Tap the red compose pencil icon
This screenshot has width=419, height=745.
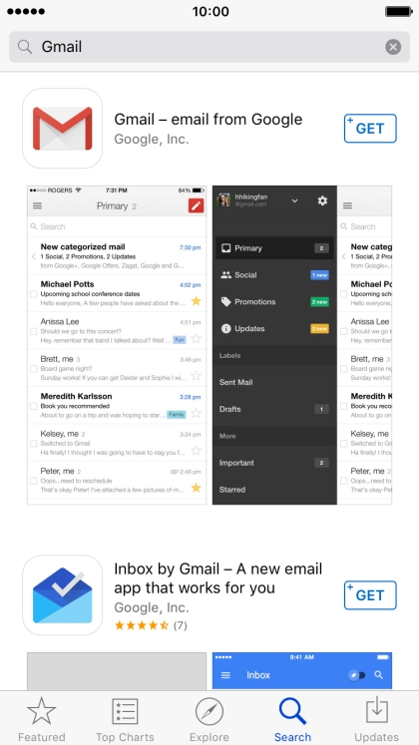click(196, 205)
